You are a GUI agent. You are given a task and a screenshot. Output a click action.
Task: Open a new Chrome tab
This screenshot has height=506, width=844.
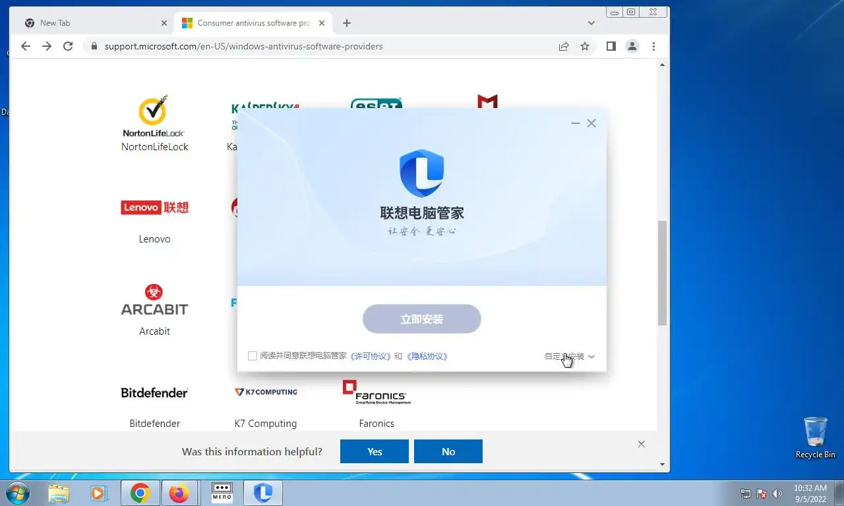tap(347, 23)
